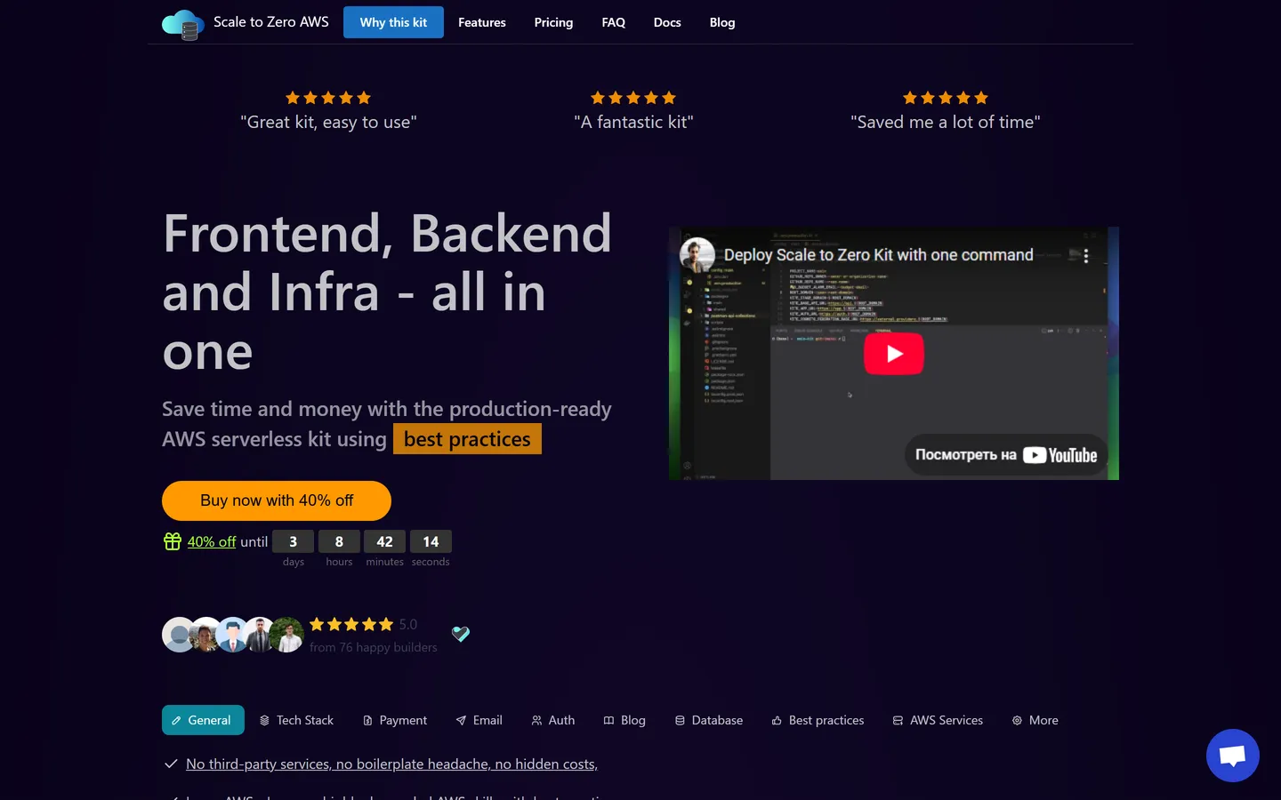The height and width of the screenshot is (800, 1281).
Task: Click the heart badge icon next to rating
Action: pyautogui.click(x=461, y=634)
